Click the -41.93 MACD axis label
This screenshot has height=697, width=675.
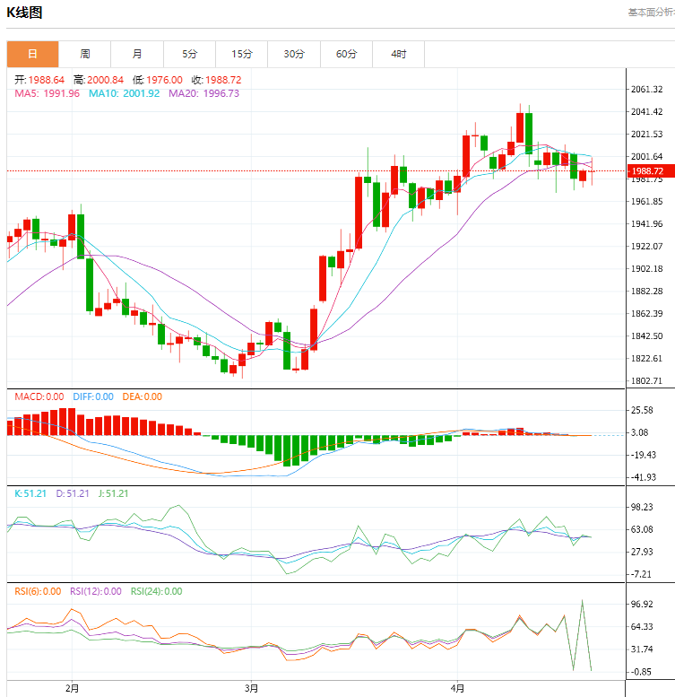point(642,477)
